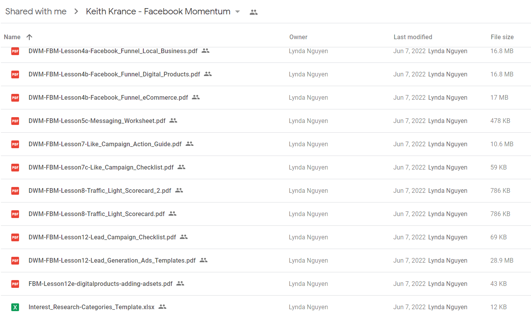The width and height of the screenshot is (531, 315).
Task: Select DWM-FBM-Lesson8-Traffic_Light_Scorecard_2.pdf file name
Action: tap(100, 190)
